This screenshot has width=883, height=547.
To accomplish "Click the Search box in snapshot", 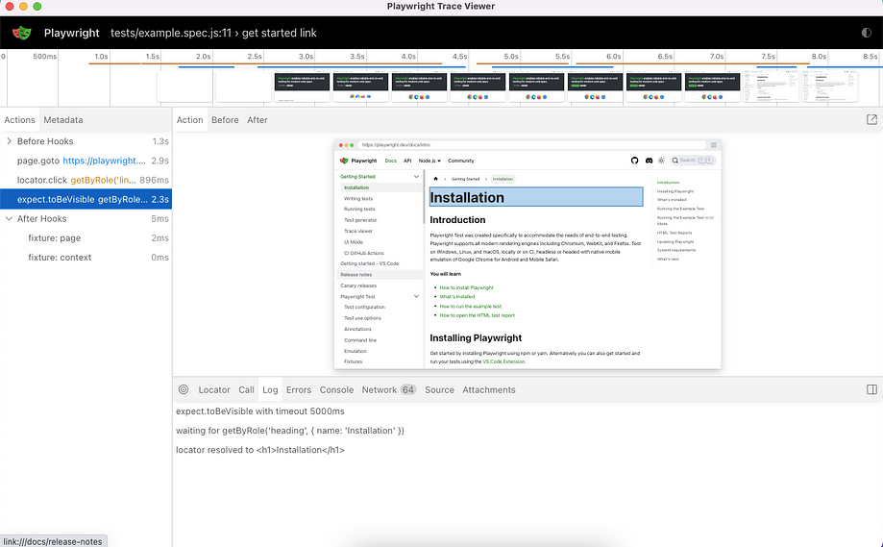I will pyautogui.click(x=693, y=161).
